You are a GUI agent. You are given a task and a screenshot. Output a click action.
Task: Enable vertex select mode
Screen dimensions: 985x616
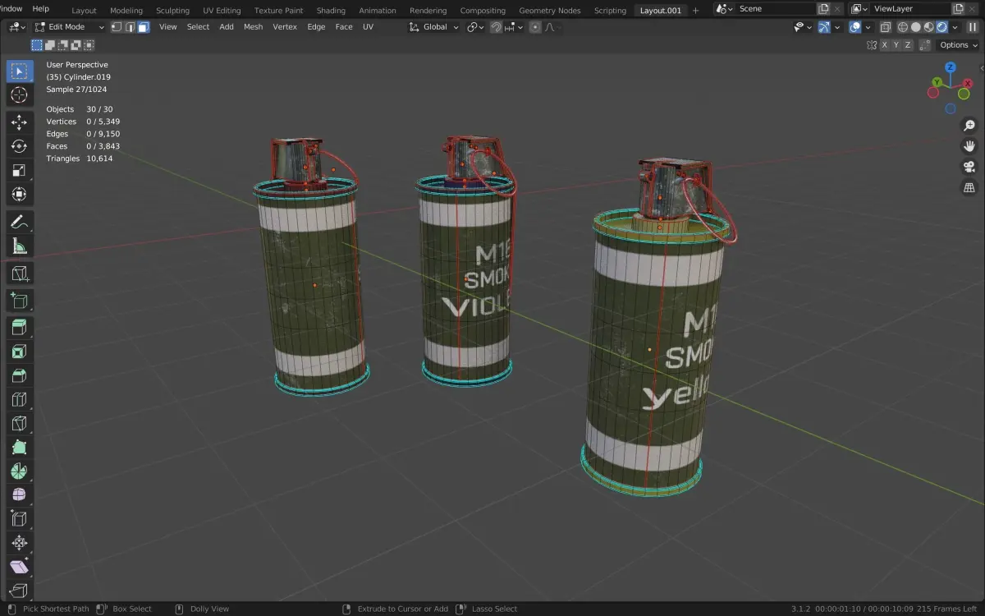116,27
